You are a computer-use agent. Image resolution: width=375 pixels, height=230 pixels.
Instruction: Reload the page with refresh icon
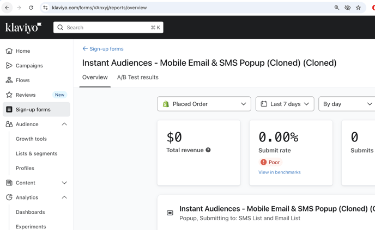coord(31,8)
